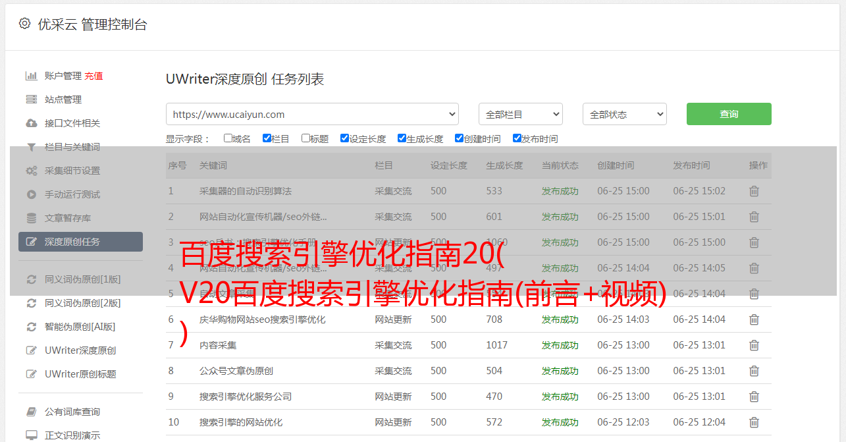Image resolution: width=846 pixels, height=442 pixels.
Task: Click the red 充值 link
Action: point(93,76)
